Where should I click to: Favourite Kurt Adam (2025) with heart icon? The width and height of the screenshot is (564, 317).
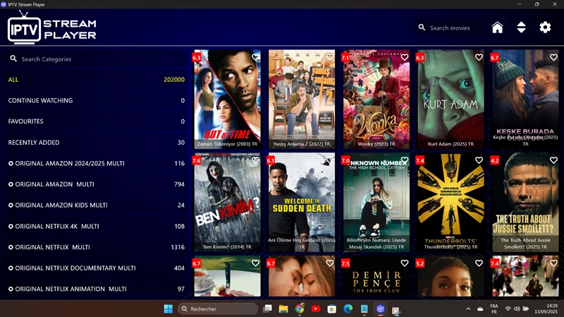(x=479, y=57)
